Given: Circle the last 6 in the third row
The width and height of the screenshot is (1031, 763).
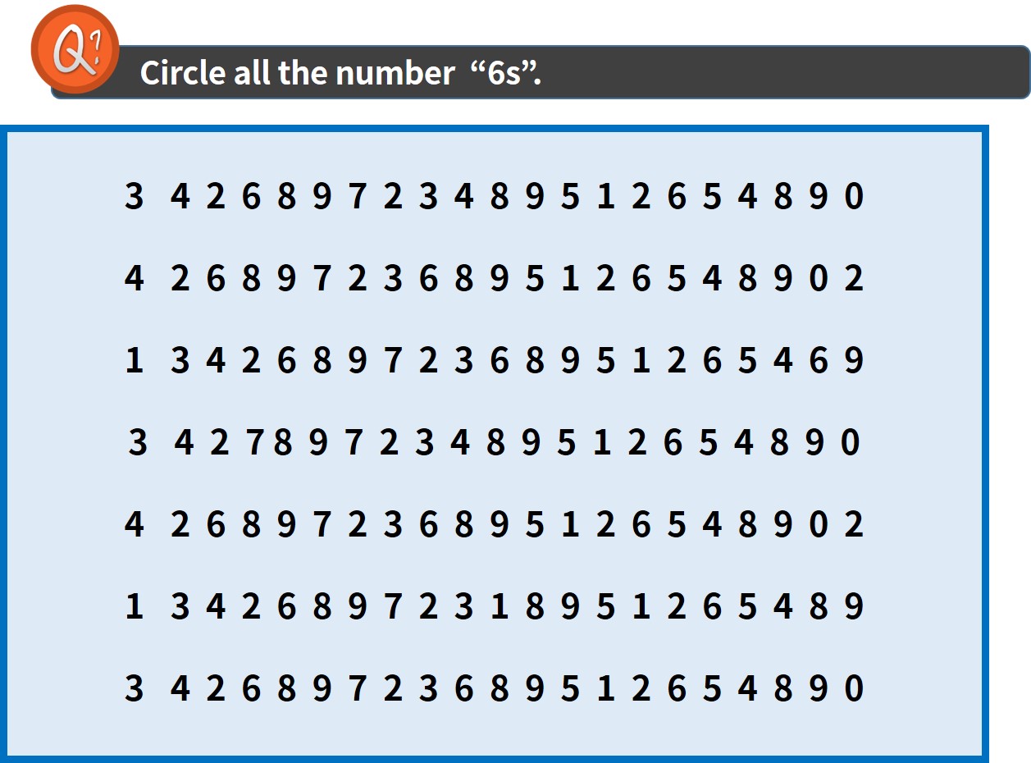Looking at the screenshot, I should pos(819,360).
